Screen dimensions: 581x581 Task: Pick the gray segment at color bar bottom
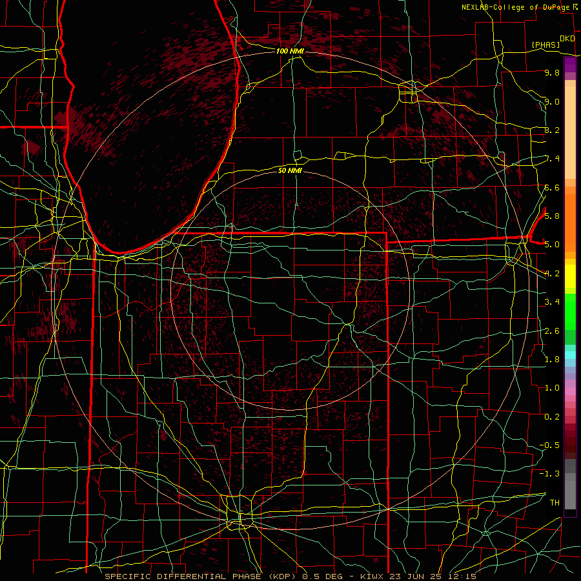tap(570, 494)
